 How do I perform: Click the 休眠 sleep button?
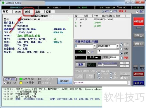click(x=138, y=36)
